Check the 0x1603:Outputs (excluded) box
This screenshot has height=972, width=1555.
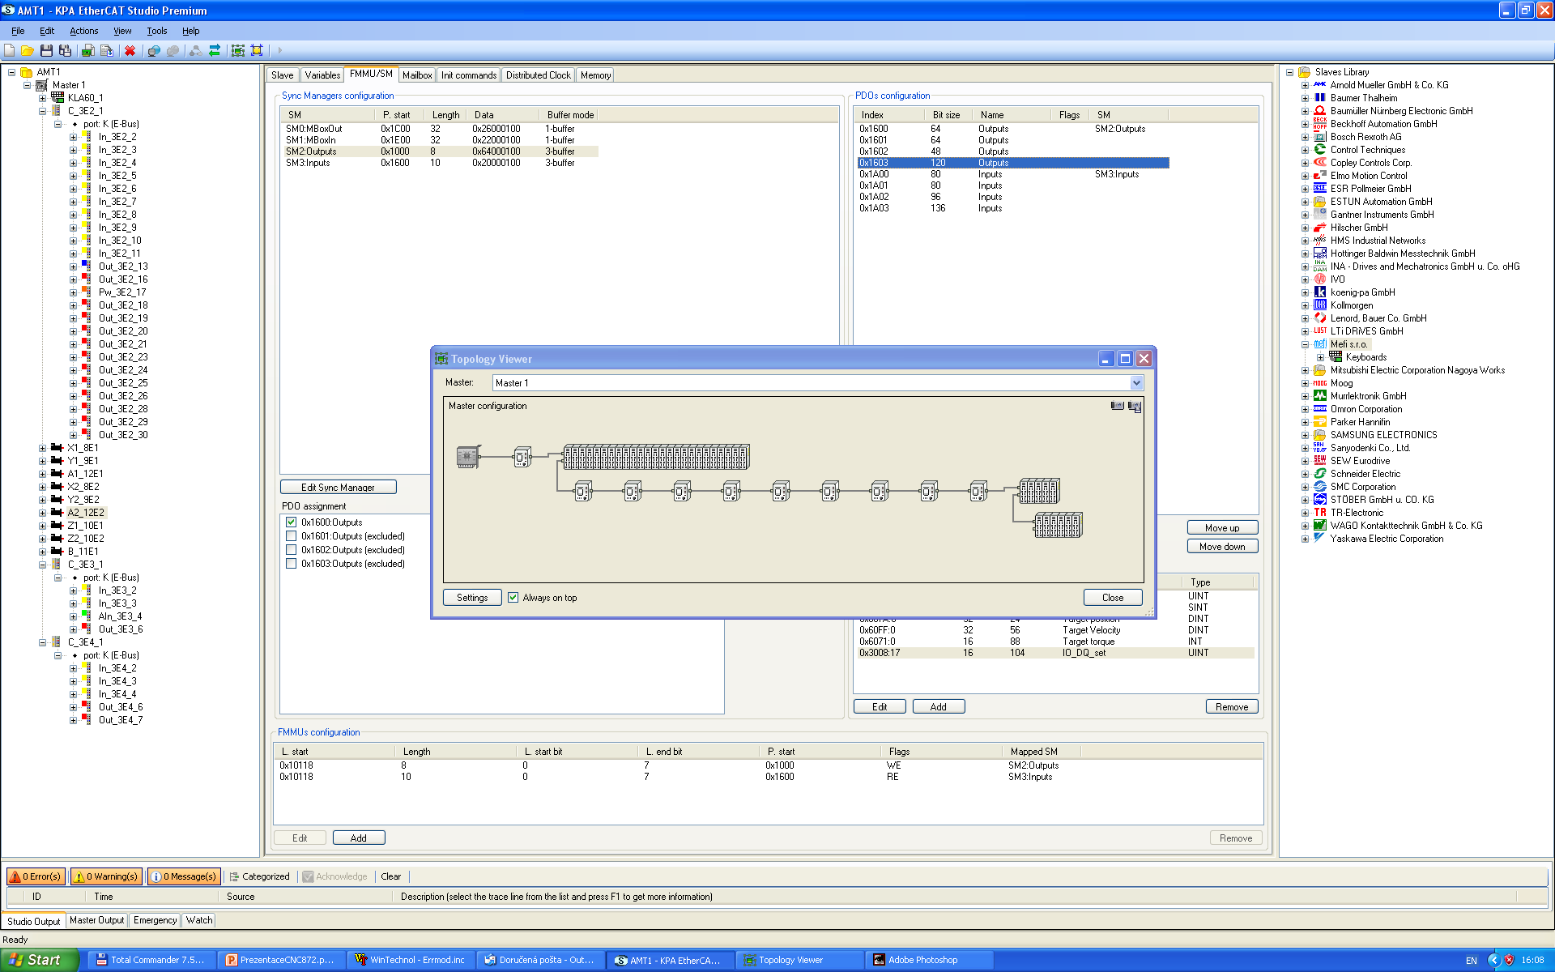[291, 564]
